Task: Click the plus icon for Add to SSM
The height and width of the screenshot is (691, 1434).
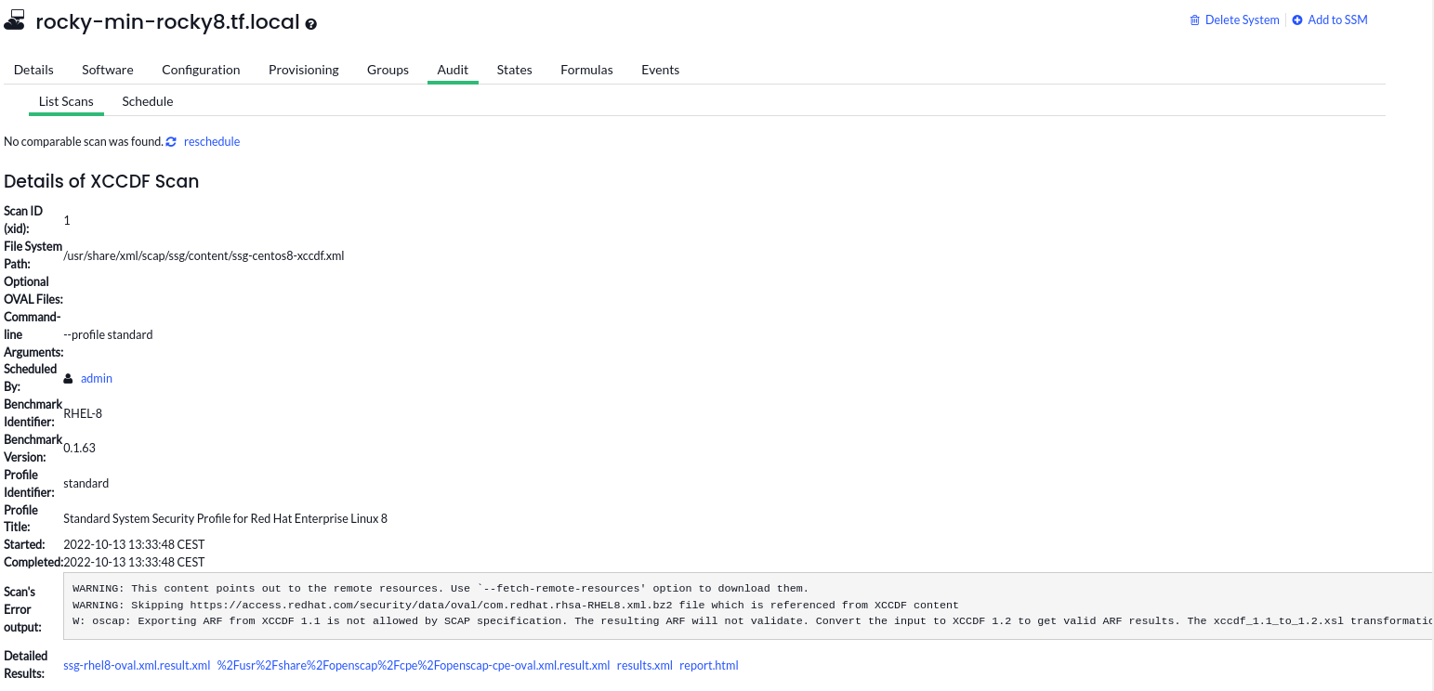Action: pyautogui.click(x=1297, y=20)
